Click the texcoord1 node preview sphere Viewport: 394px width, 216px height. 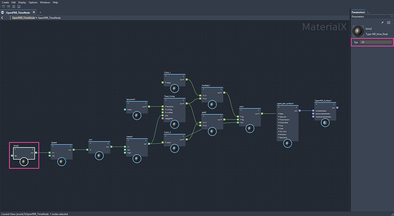click(137, 115)
